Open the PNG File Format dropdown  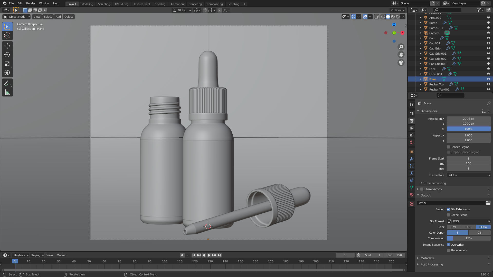469,221
